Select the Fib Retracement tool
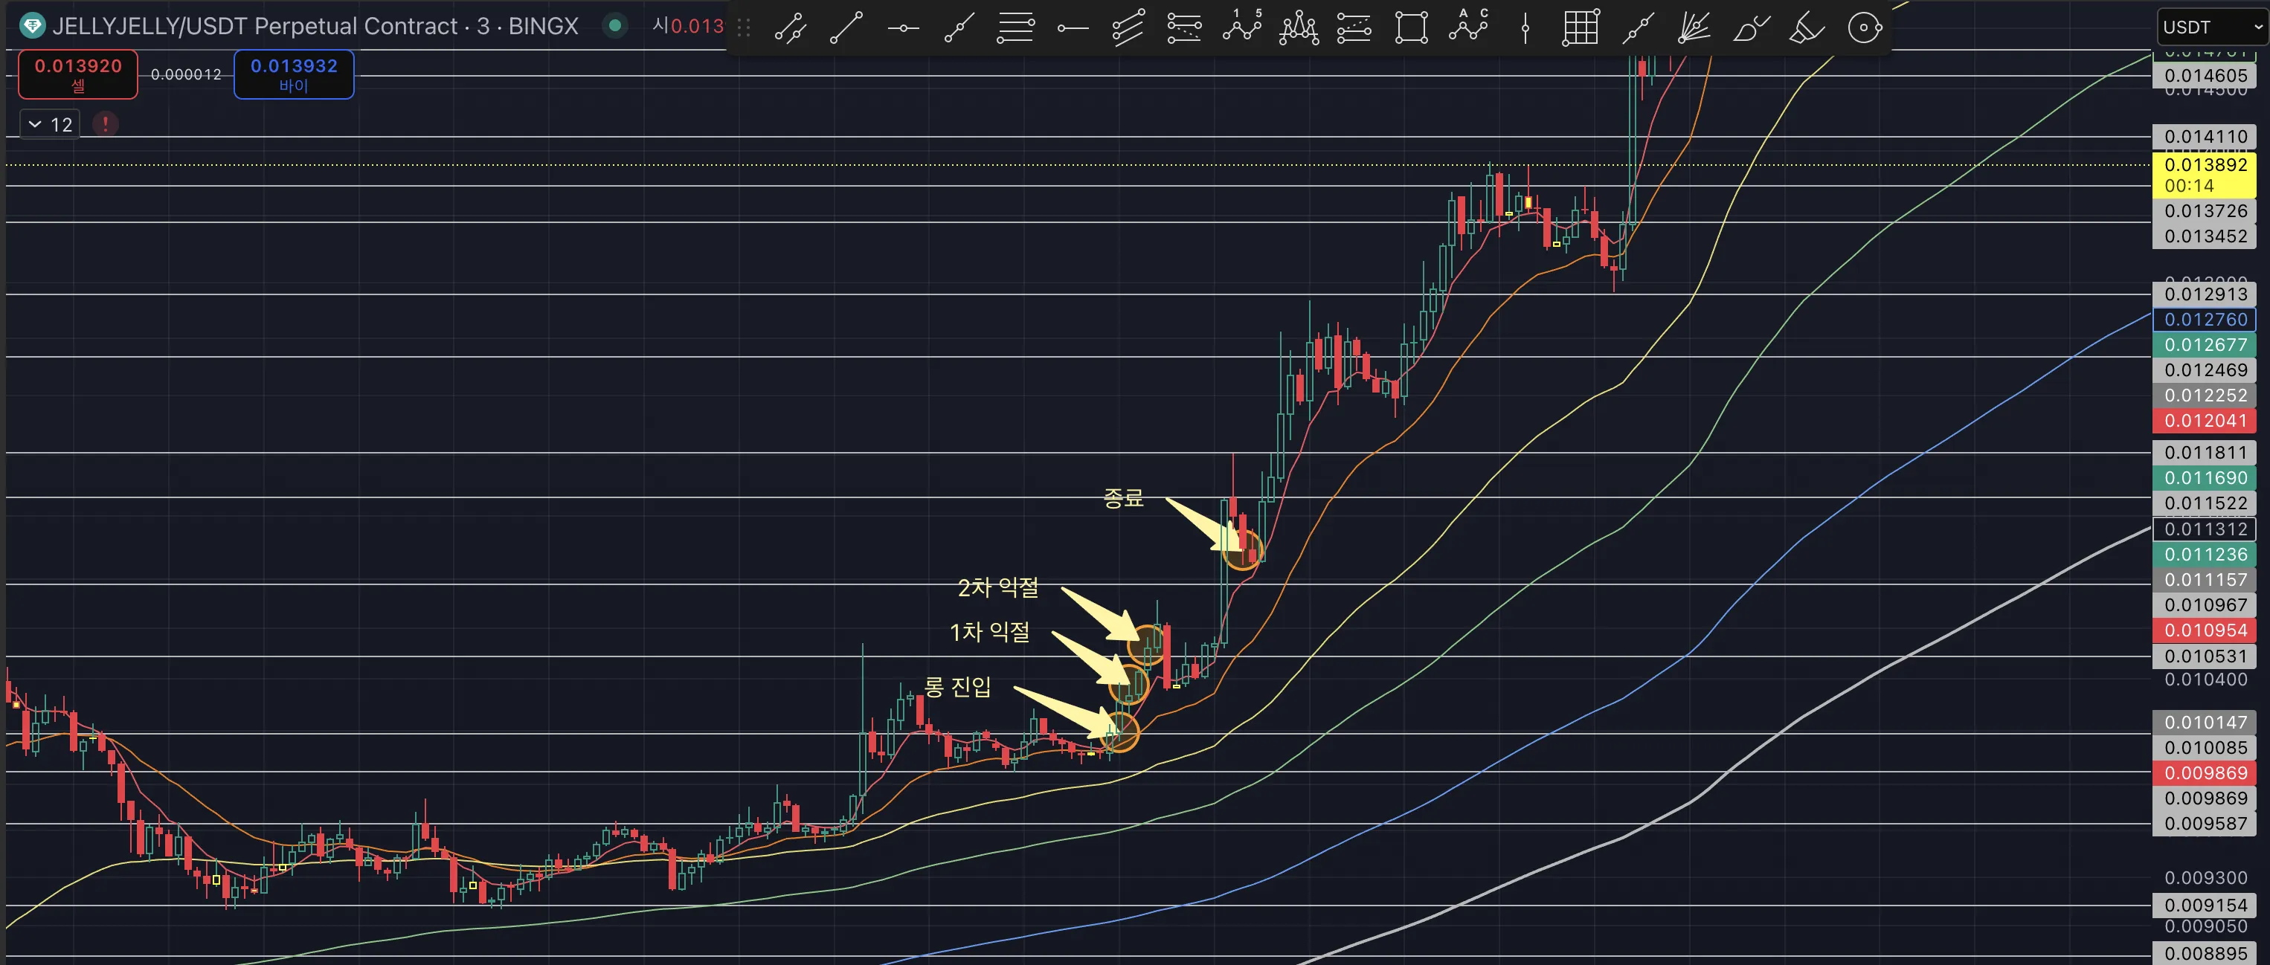The width and height of the screenshot is (2270, 965). 1016,28
